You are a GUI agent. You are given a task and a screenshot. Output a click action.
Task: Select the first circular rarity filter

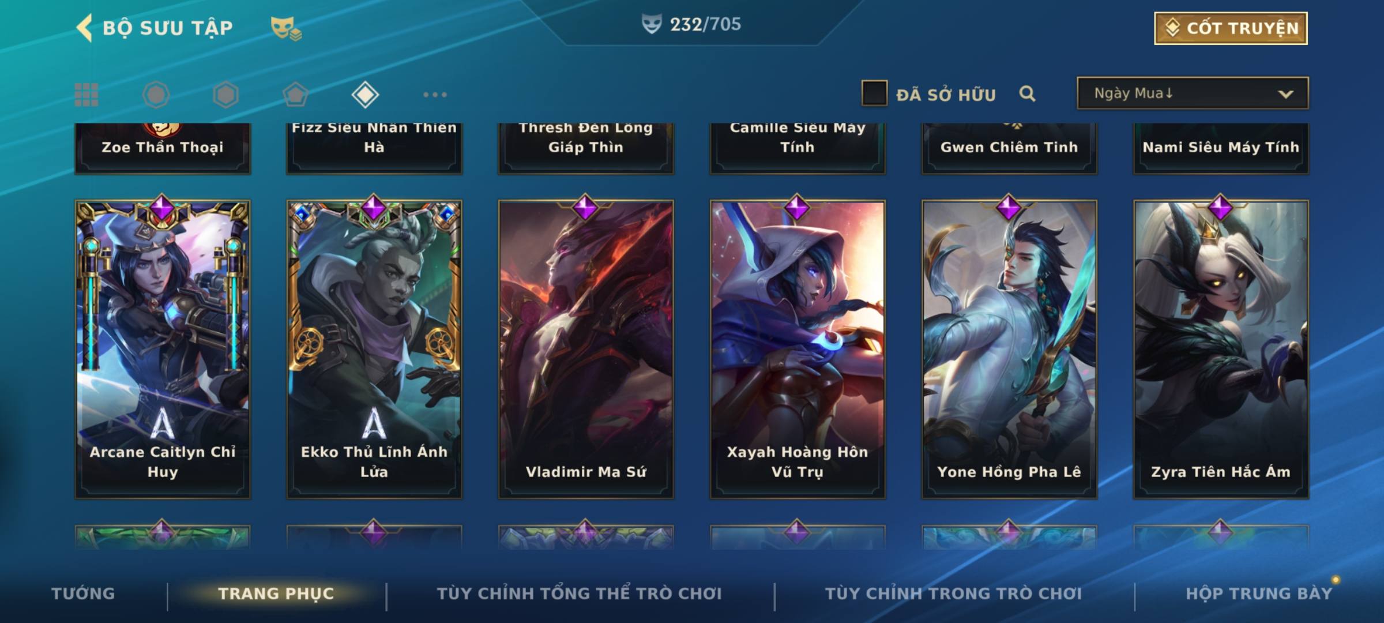(156, 95)
